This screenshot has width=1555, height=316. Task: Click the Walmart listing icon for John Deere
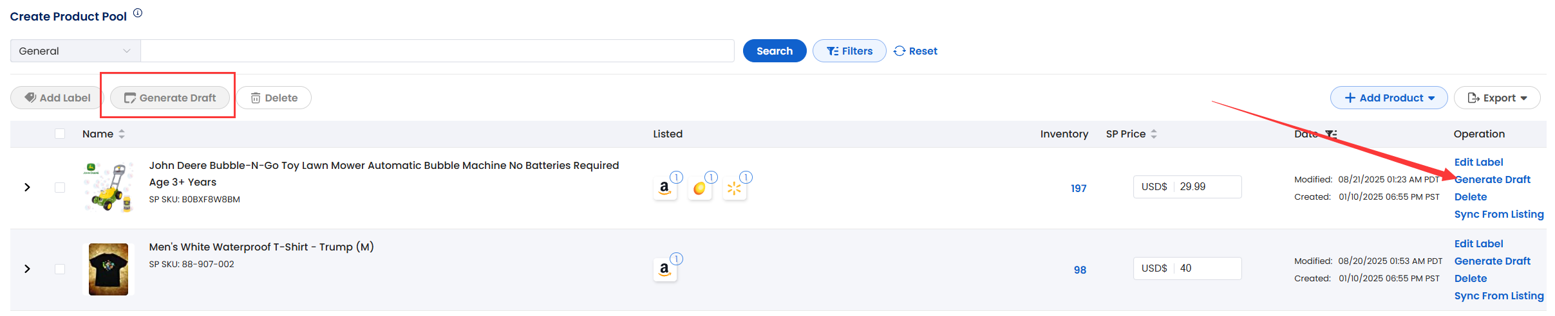(x=735, y=188)
